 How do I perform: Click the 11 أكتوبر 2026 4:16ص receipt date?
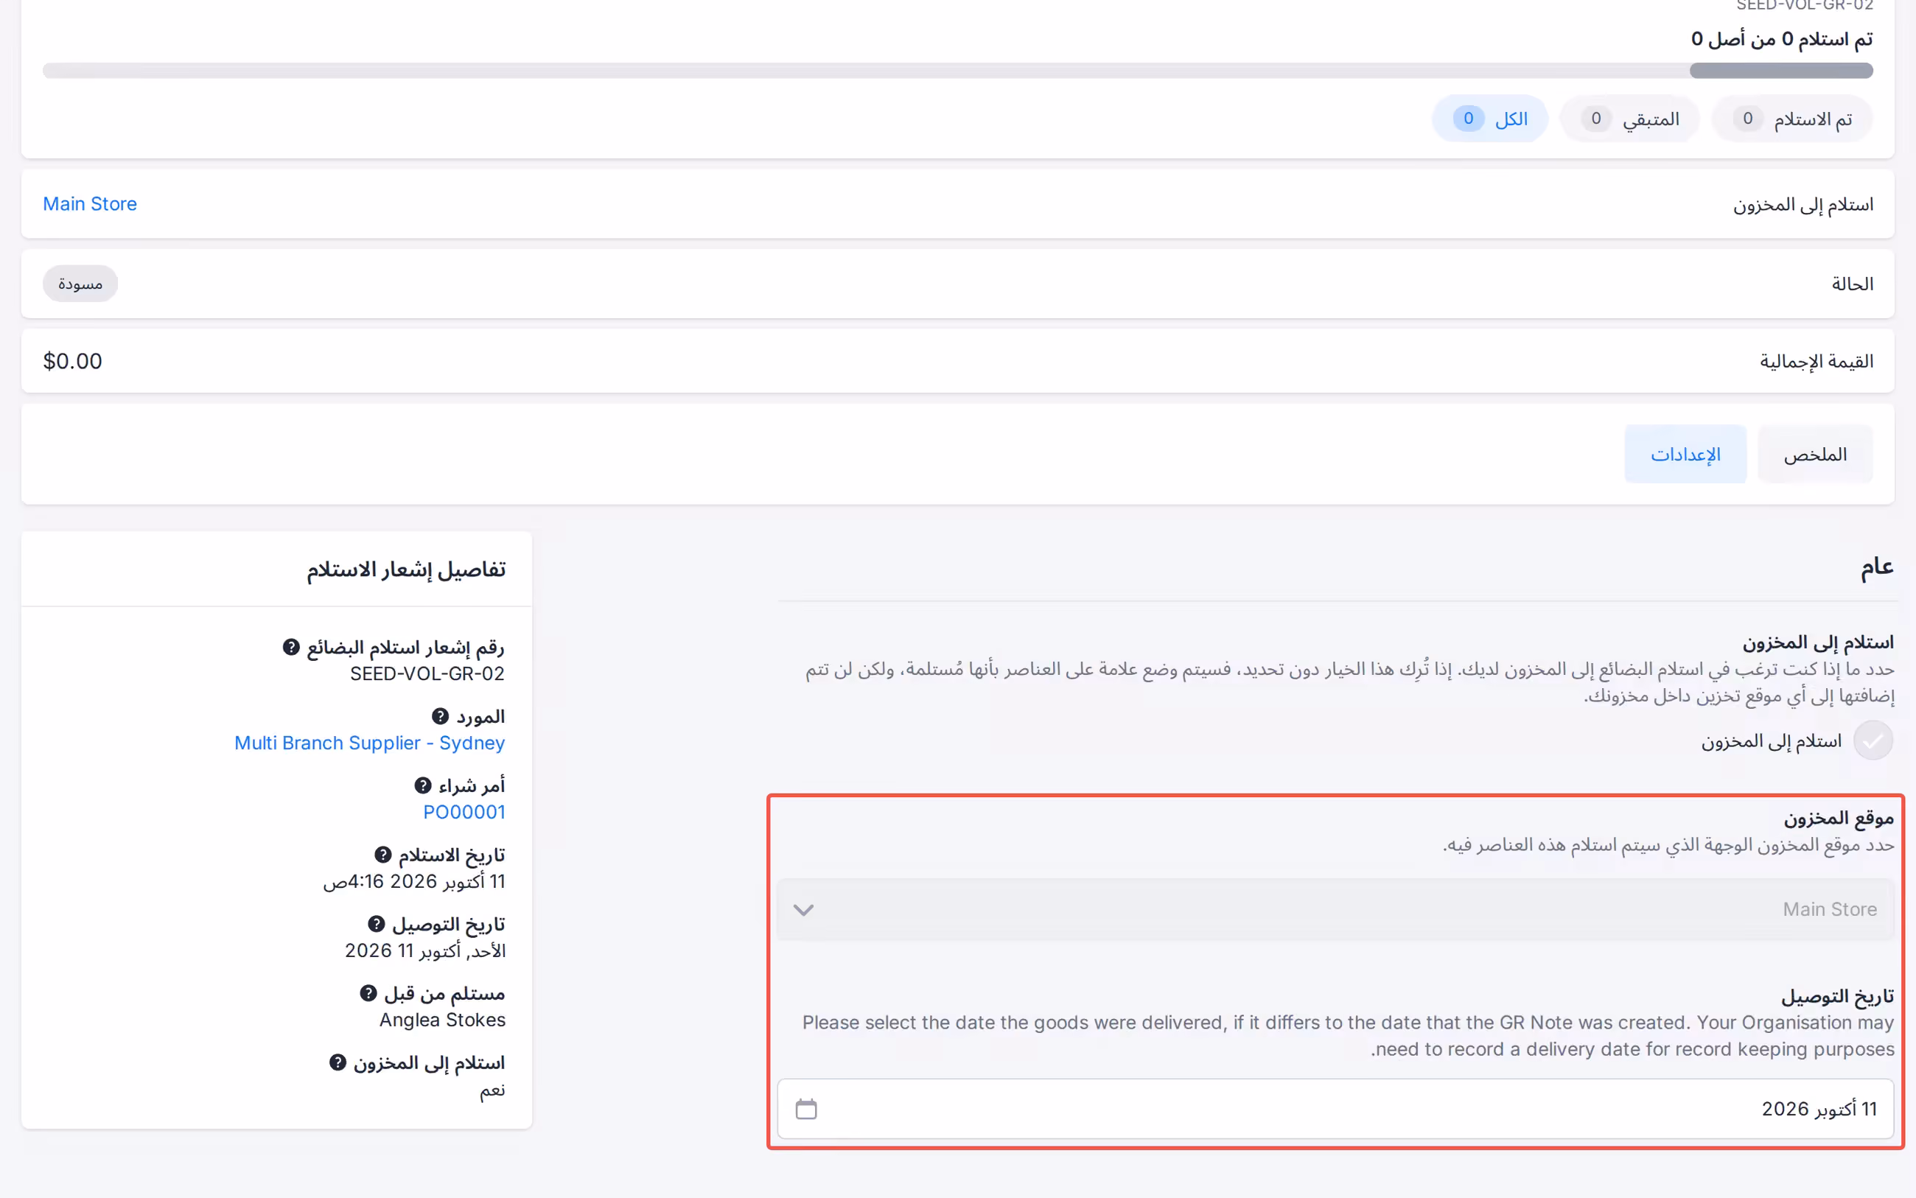pyautogui.click(x=413, y=881)
